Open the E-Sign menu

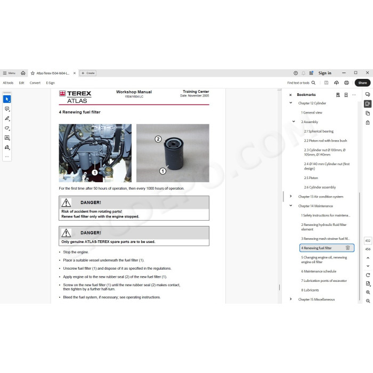(51, 83)
